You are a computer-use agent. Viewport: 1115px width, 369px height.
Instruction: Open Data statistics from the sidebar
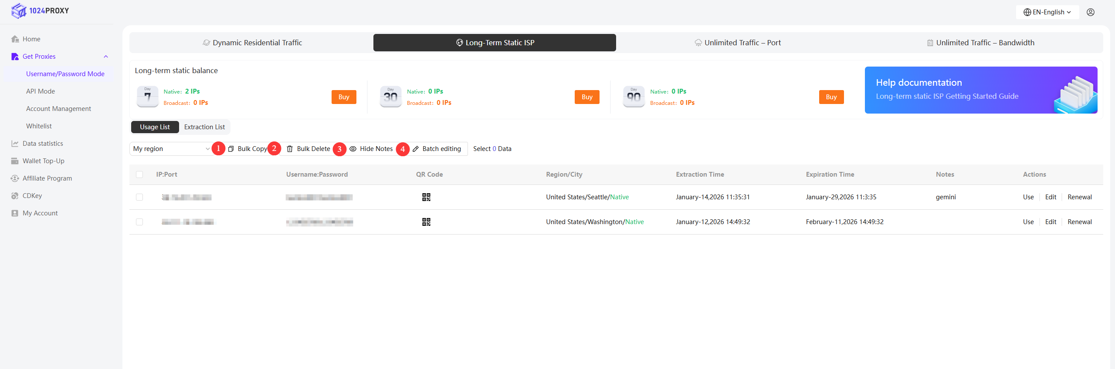[43, 144]
